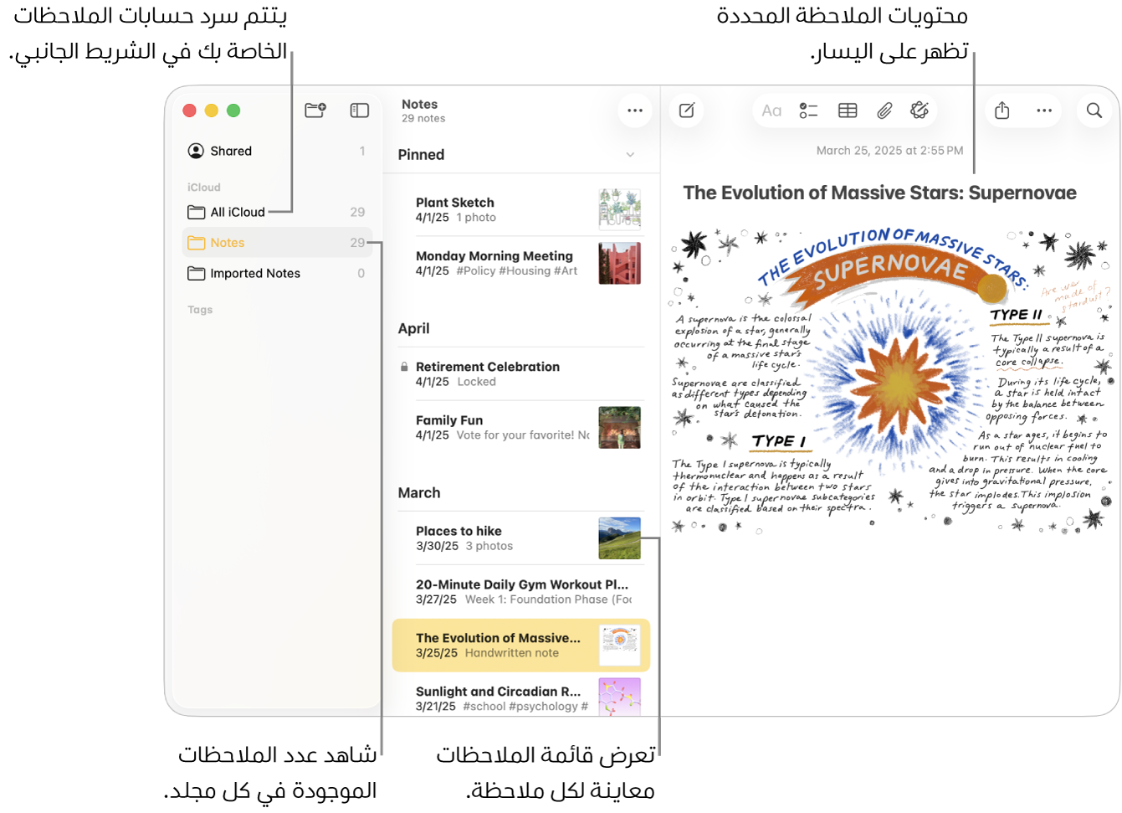
Task: Toggle the sidebar visibility button
Action: 360,111
